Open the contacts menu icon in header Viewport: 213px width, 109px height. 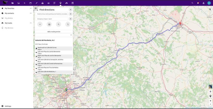(203, 3)
